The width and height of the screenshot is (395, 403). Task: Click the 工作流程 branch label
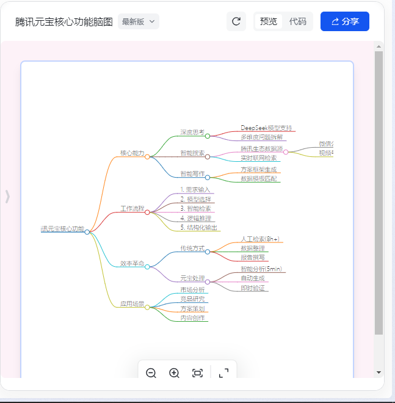pos(132,208)
